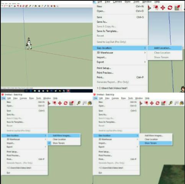Choose Clear Location in bottom-right screenshot submenu
This screenshot has width=185, height=184.
[x=156, y=139]
